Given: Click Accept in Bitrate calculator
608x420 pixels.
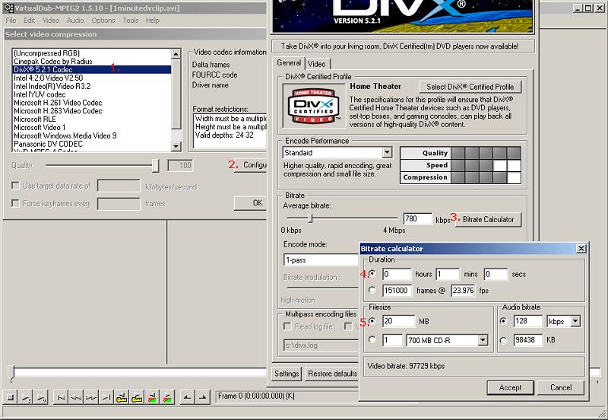Looking at the screenshot, I should pos(510,387).
